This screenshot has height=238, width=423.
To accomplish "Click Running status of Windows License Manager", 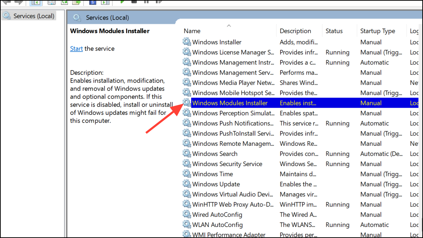I will pos(337,52).
